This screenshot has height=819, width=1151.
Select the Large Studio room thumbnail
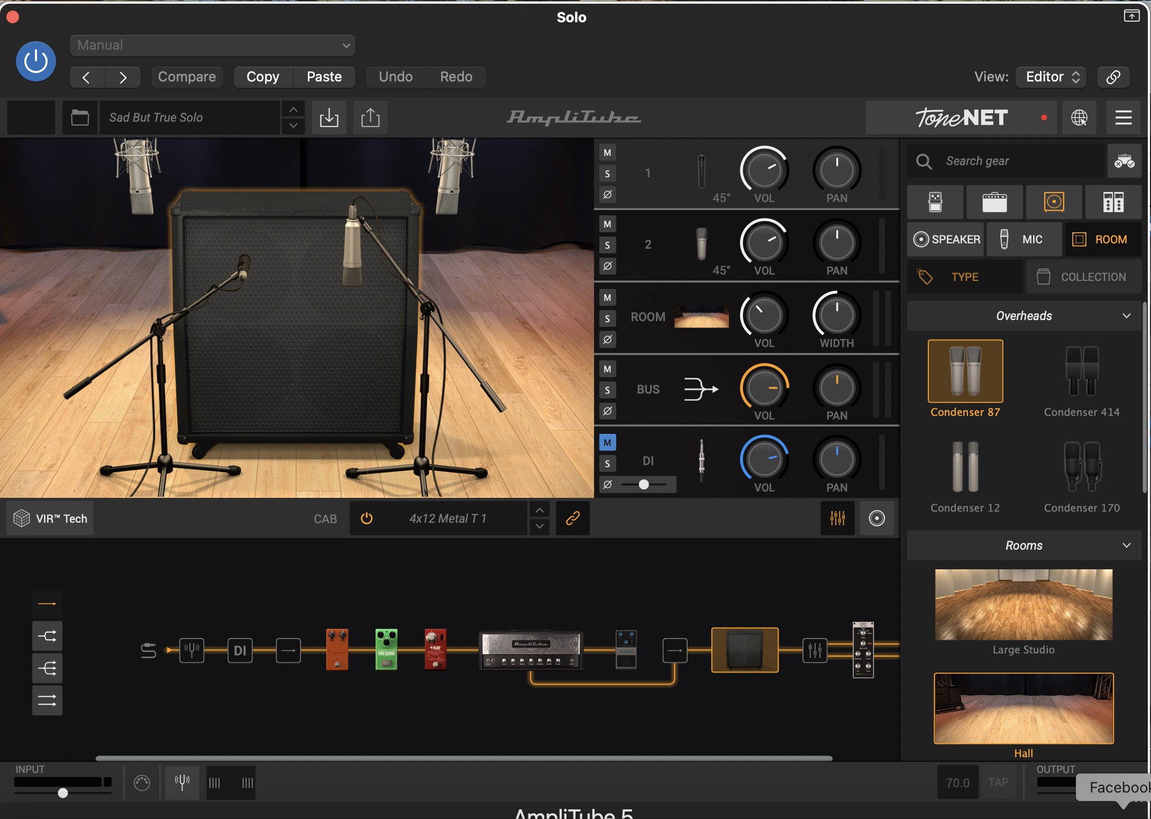click(x=1023, y=605)
